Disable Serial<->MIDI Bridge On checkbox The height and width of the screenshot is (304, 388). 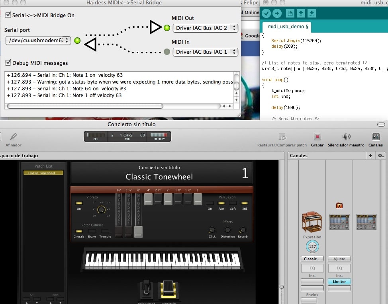tap(8, 15)
